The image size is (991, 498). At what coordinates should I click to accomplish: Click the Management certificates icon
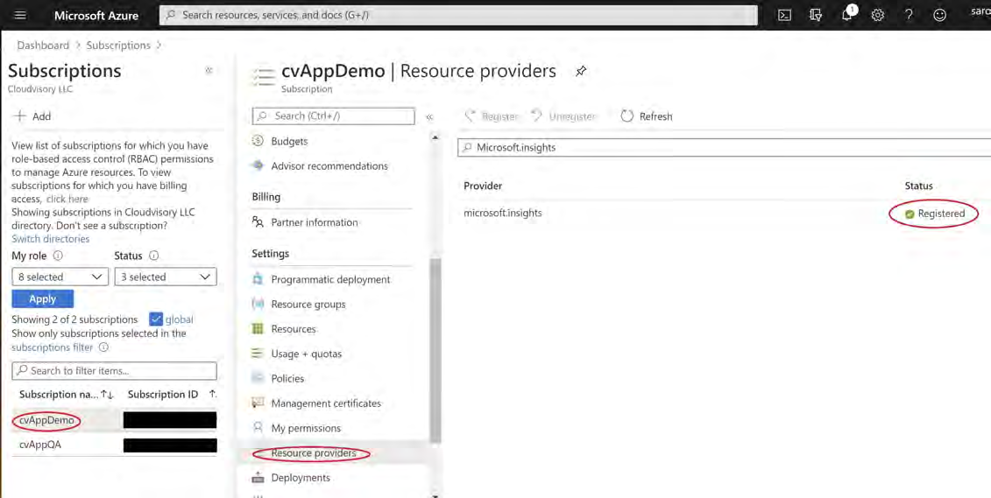click(x=258, y=403)
